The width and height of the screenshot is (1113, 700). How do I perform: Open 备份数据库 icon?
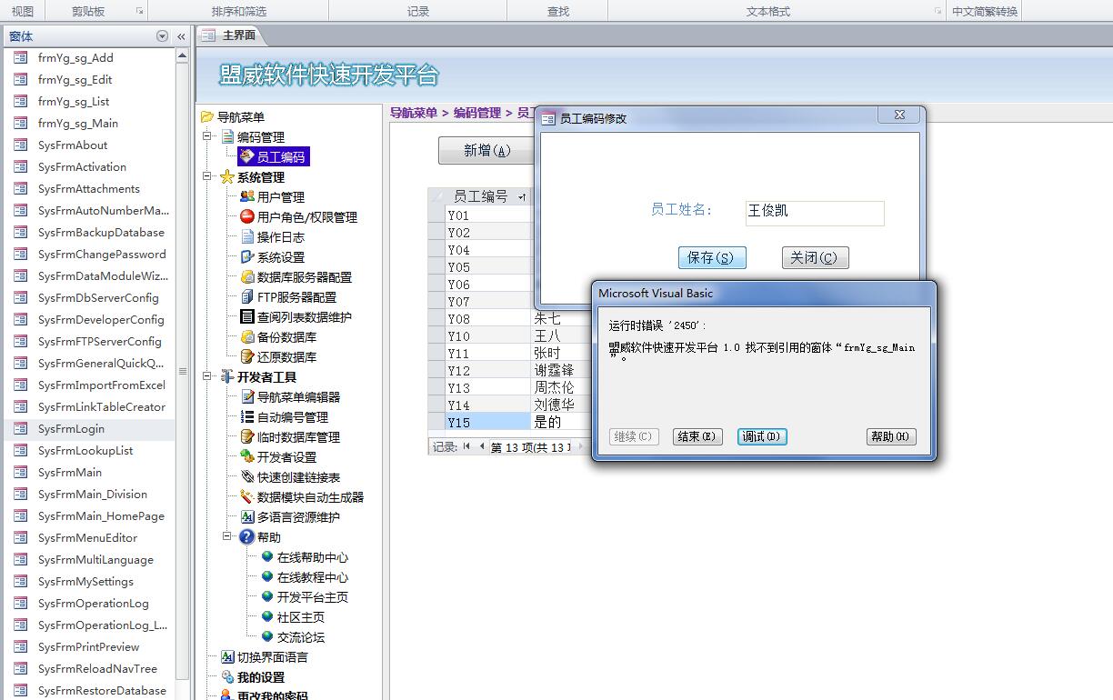coord(246,336)
